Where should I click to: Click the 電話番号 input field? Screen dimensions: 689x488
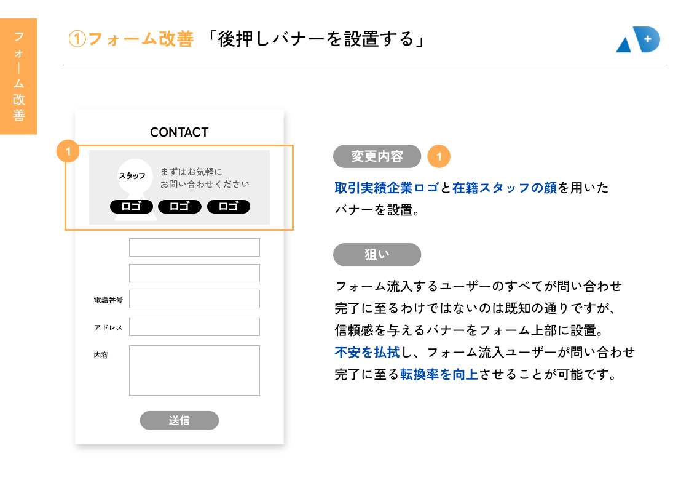(x=194, y=300)
